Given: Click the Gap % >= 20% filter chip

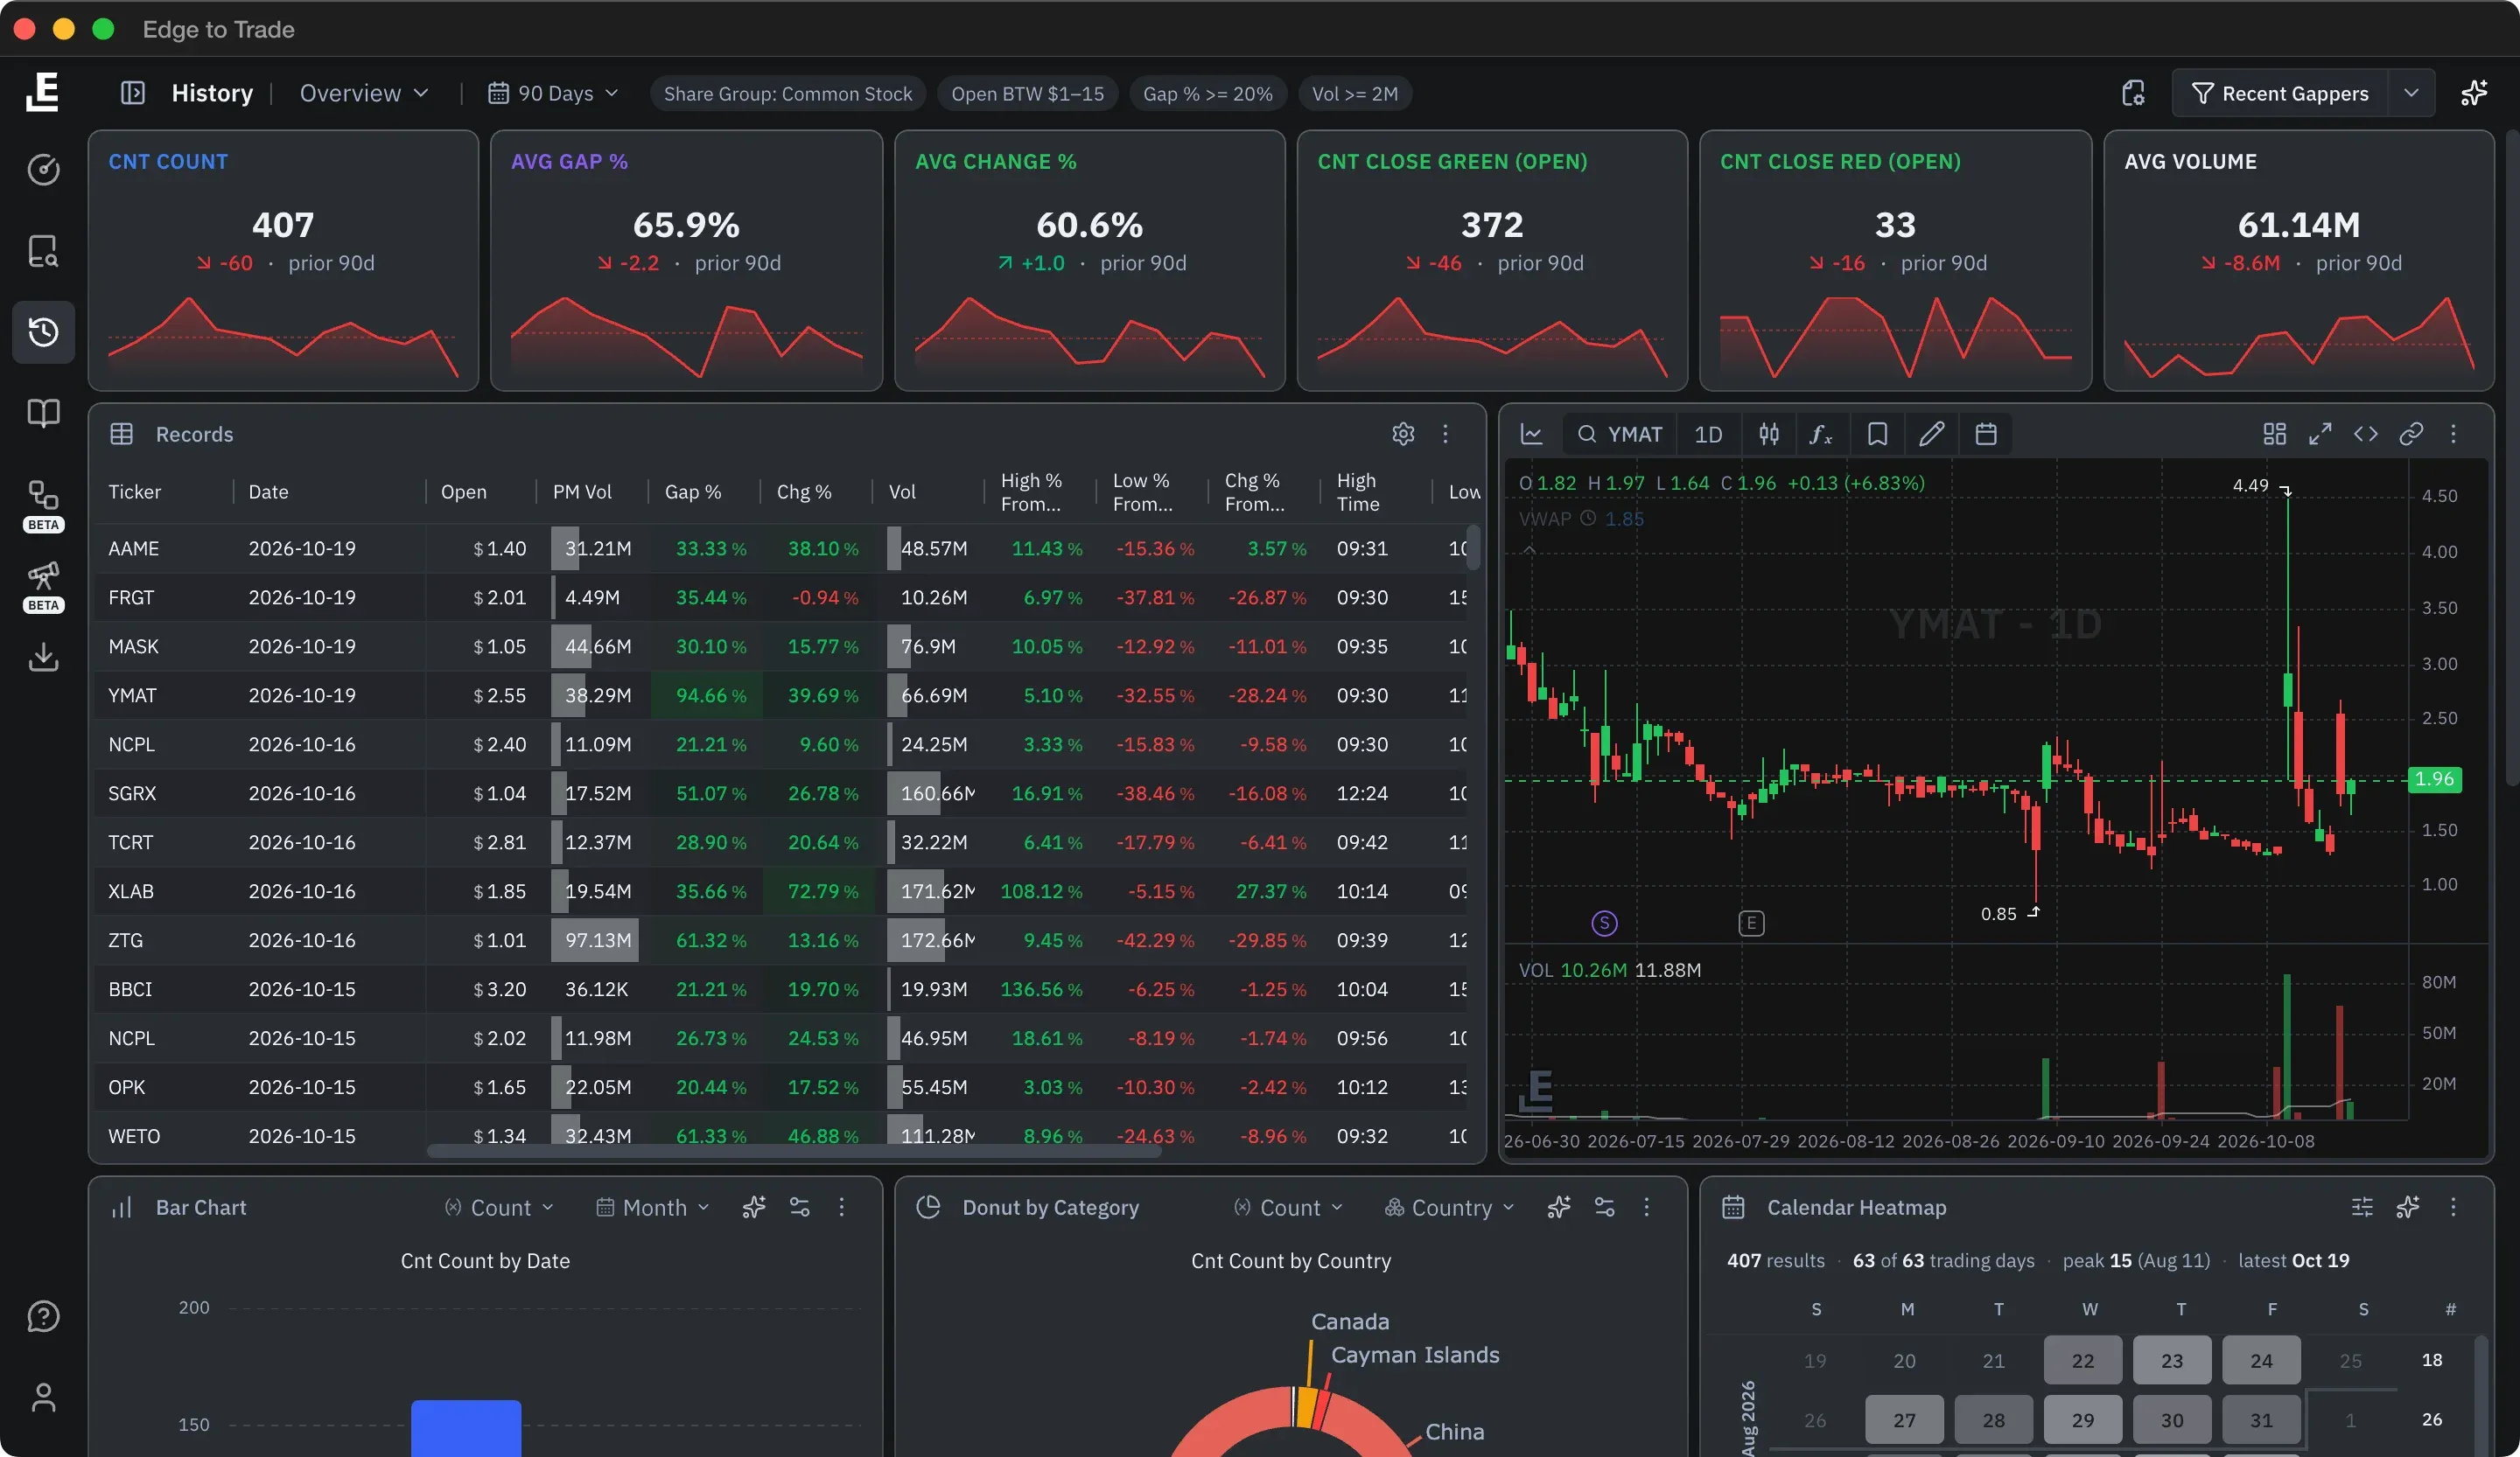Looking at the screenshot, I should coord(1208,93).
